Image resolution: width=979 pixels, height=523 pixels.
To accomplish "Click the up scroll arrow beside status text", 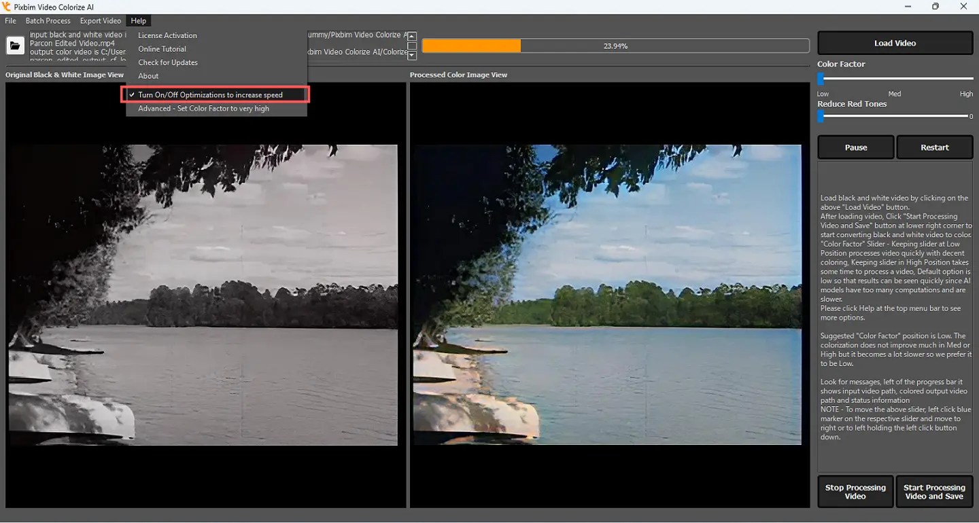I will click(412, 35).
